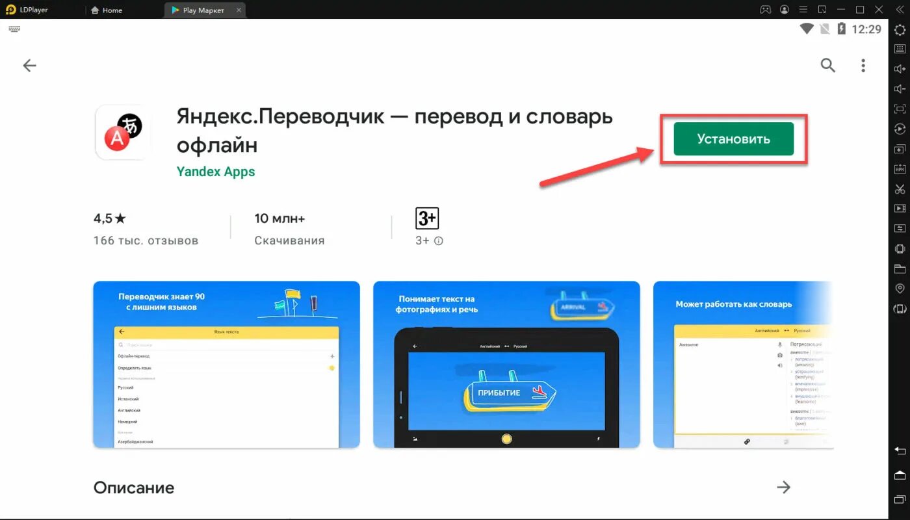Switch to the Home tab
The image size is (910, 520).
(x=107, y=10)
